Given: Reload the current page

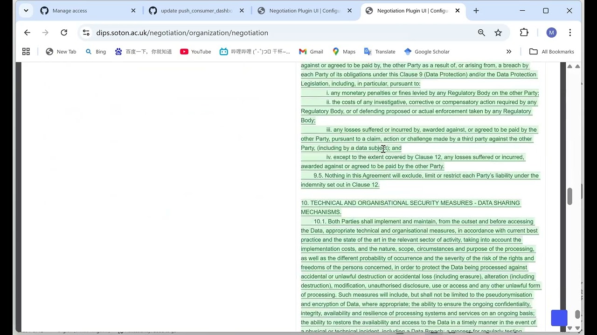Looking at the screenshot, I should tap(64, 33).
